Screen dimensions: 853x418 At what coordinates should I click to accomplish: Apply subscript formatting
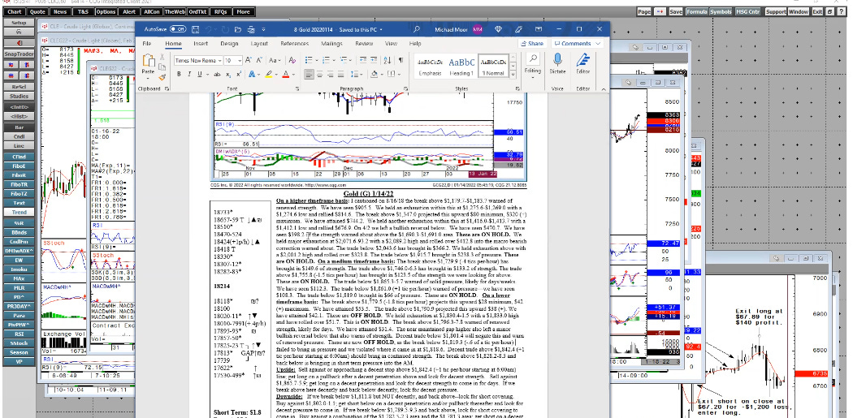point(228,75)
